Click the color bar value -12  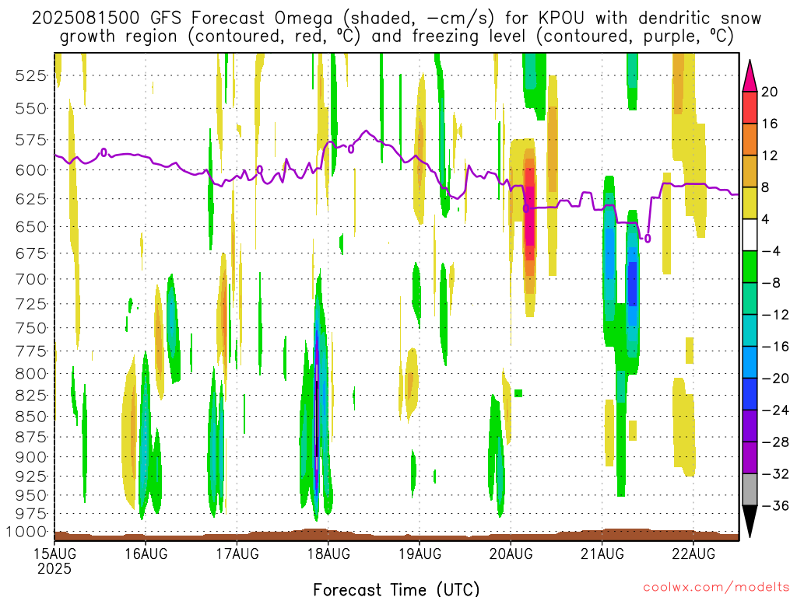tap(775, 315)
